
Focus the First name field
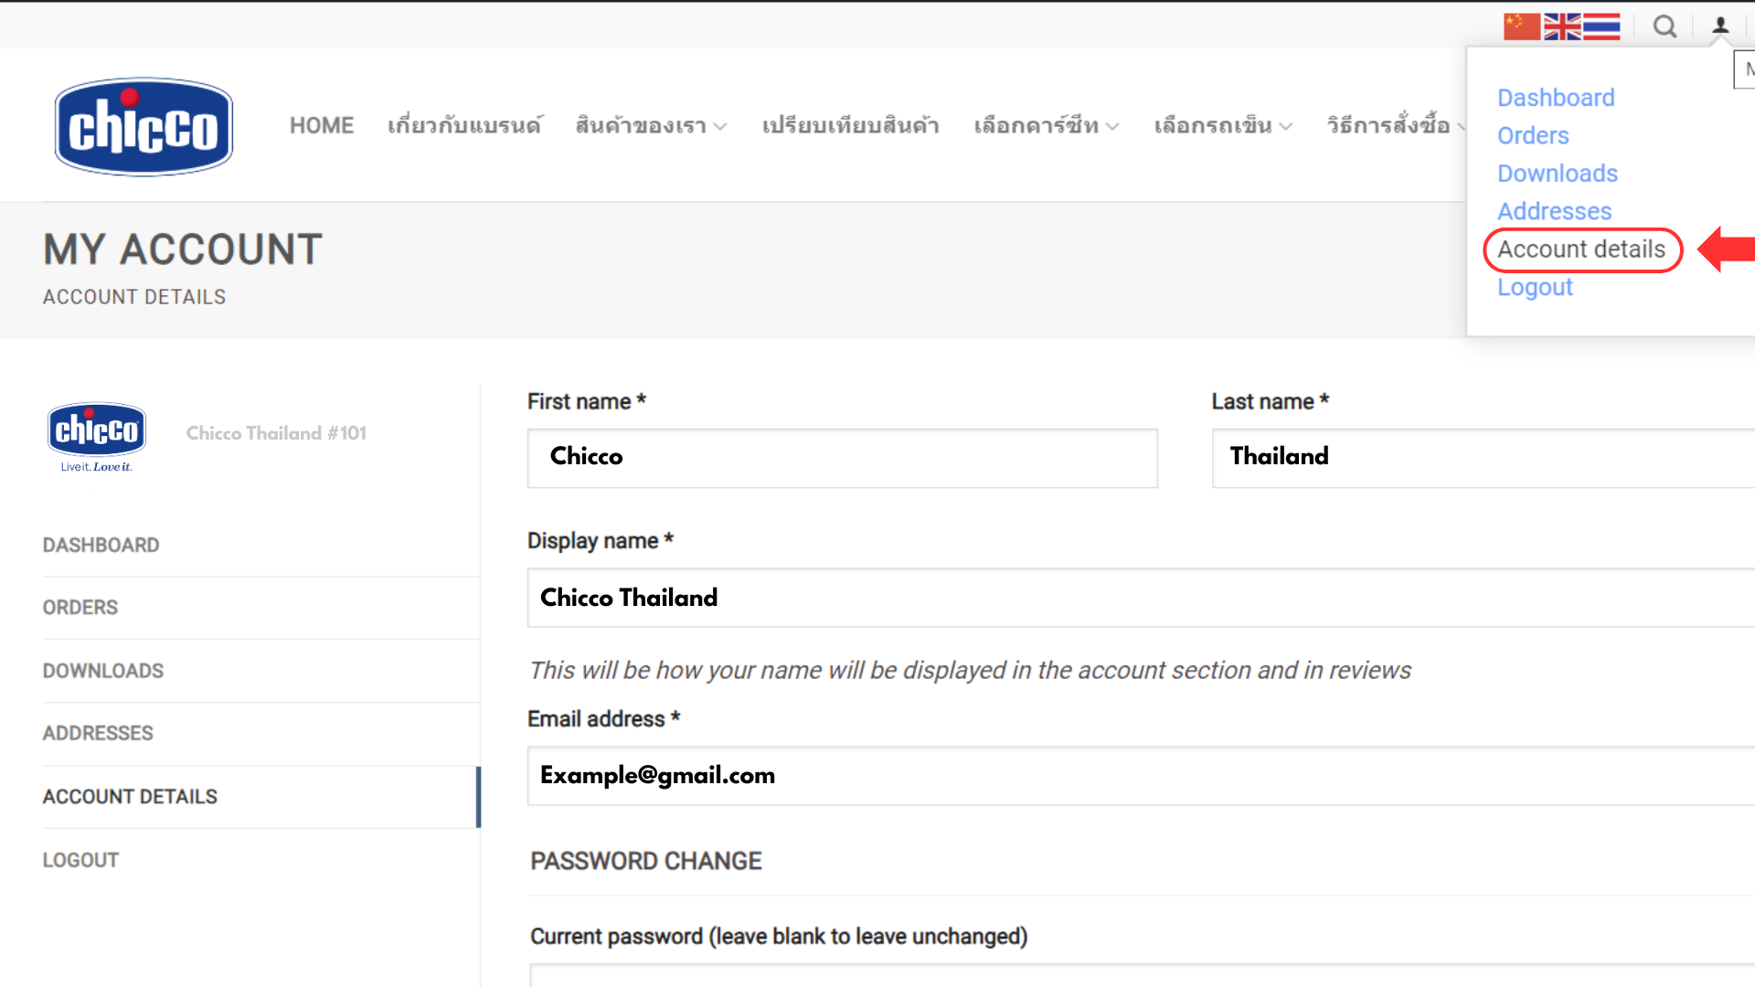pyautogui.click(x=843, y=458)
